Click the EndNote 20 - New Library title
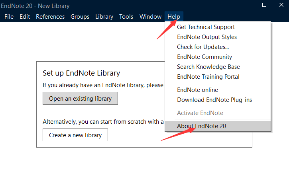The height and width of the screenshot is (185, 289). (x=35, y=6)
